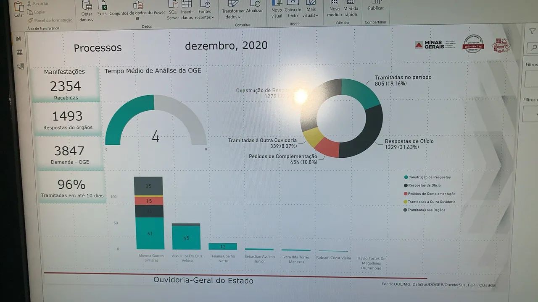
Task: Click the Robson Cezar Vieira axis label
Action: pyautogui.click(x=334, y=258)
